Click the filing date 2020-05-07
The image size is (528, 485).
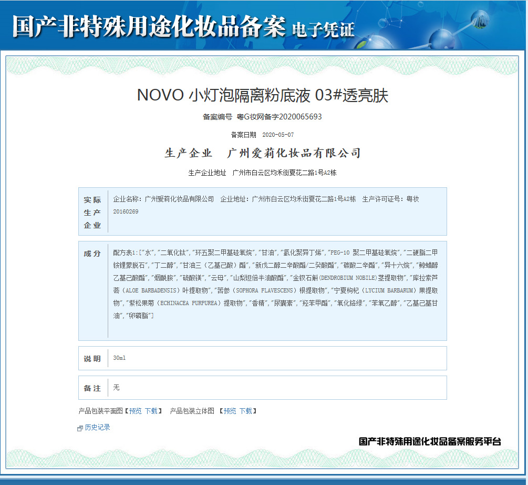pyautogui.click(x=278, y=135)
